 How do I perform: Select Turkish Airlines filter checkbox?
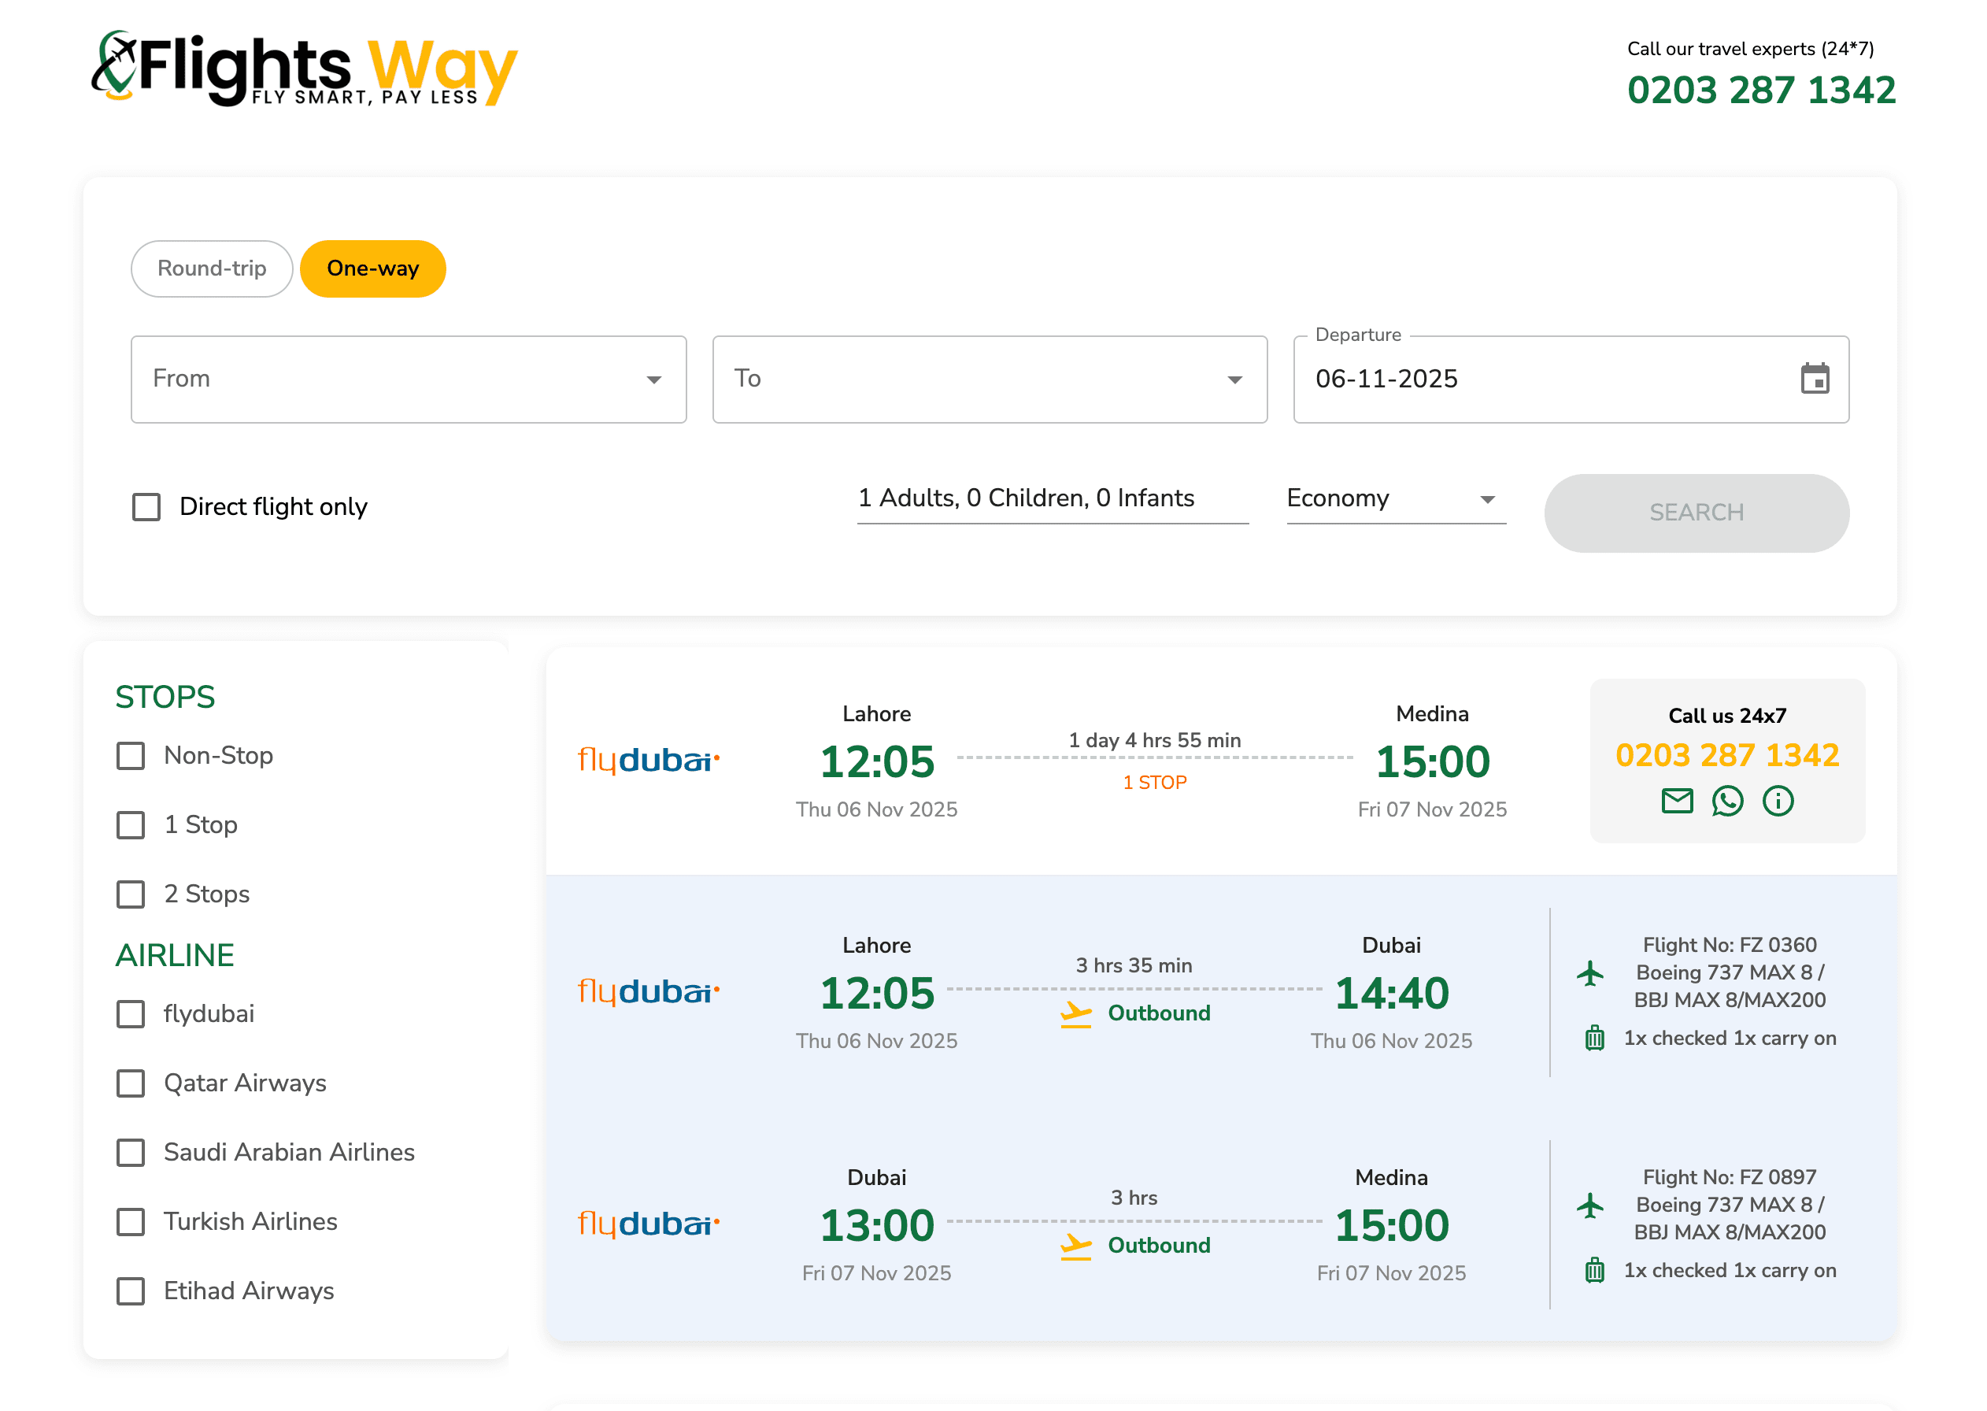pyautogui.click(x=131, y=1221)
